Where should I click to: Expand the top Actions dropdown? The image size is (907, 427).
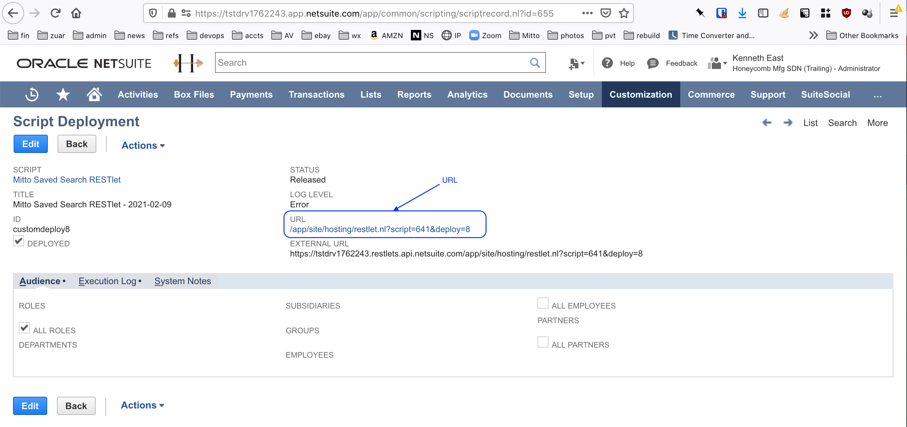[x=143, y=145]
